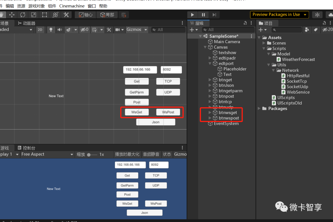Switch to the 动画器 tab

(x=27, y=23)
